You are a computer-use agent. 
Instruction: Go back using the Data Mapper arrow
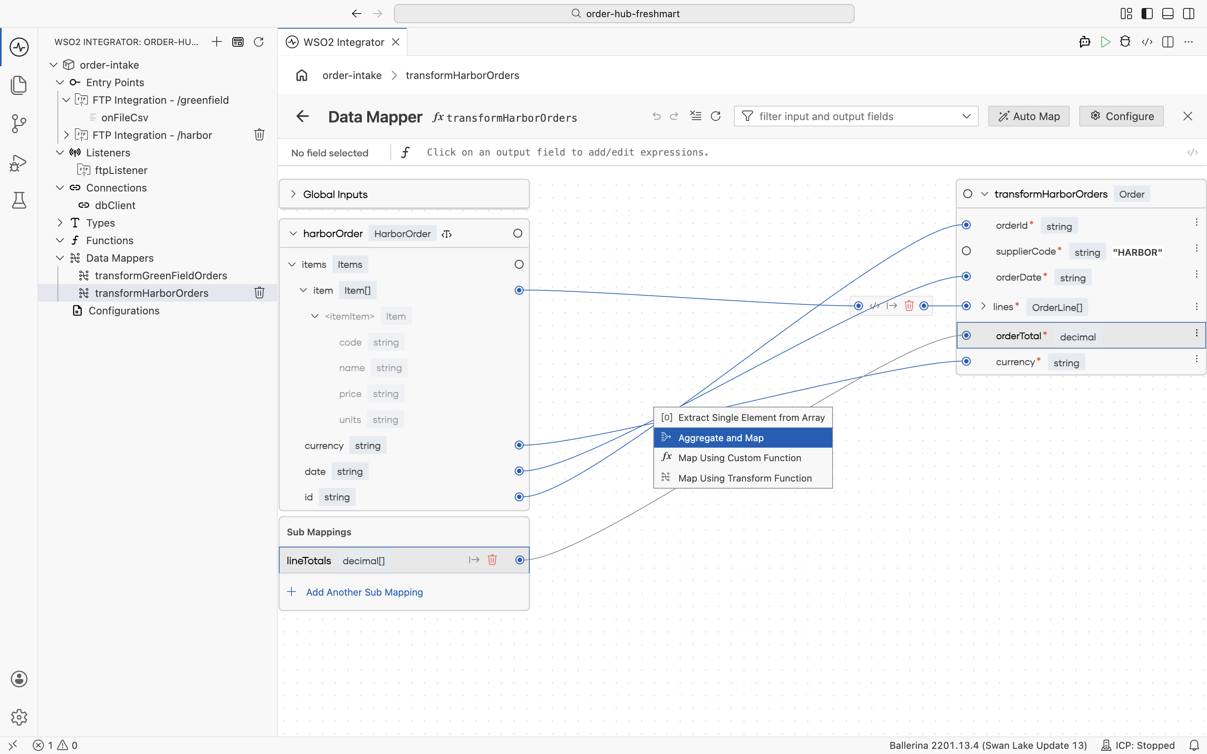(303, 116)
